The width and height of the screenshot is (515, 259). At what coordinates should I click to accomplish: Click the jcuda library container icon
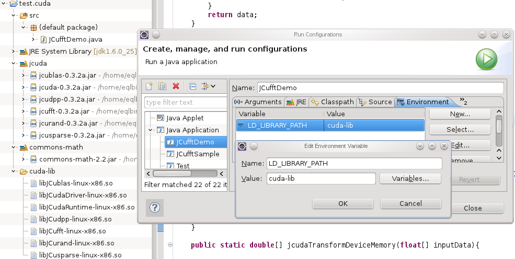coord(24,64)
